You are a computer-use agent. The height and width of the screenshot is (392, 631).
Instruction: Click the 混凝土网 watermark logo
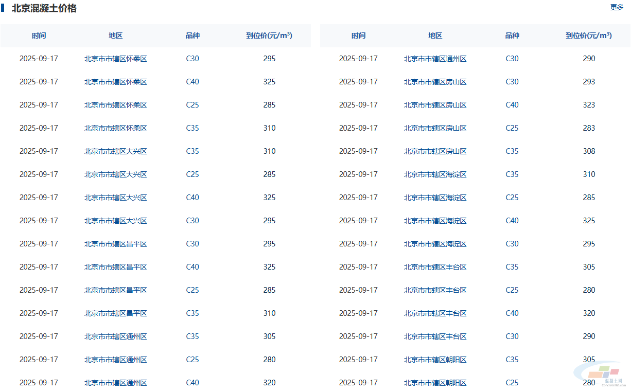(x=605, y=375)
